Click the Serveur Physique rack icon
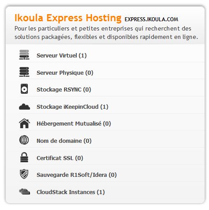The height and width of the screenshot is (210, 209). pyautogui.click(x=24, y=72)
